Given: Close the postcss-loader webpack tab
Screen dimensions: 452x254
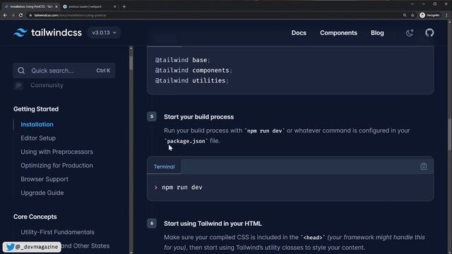Looking at the screenshot, I should point(114,6).
